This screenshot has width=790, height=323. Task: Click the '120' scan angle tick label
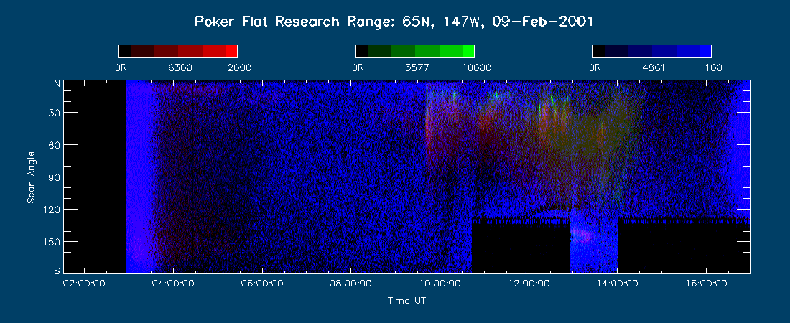[52, 209]
